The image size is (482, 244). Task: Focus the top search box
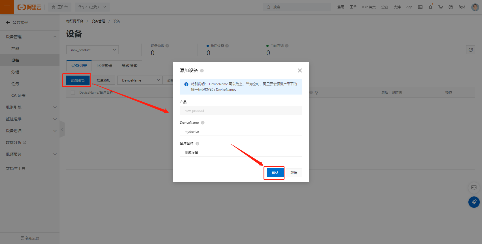297,7
